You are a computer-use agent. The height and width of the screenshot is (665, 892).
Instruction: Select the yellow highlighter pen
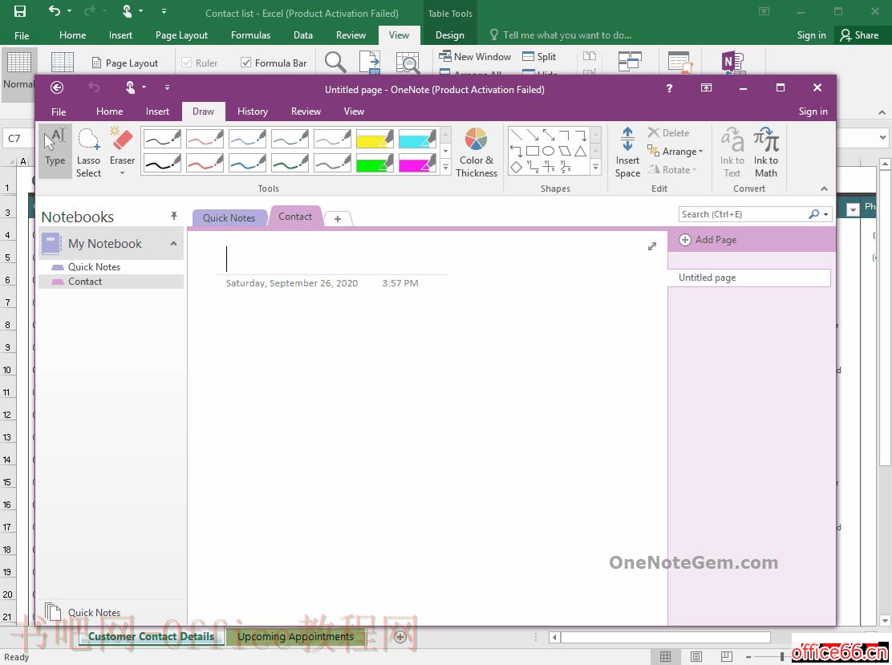pos(375,139)
